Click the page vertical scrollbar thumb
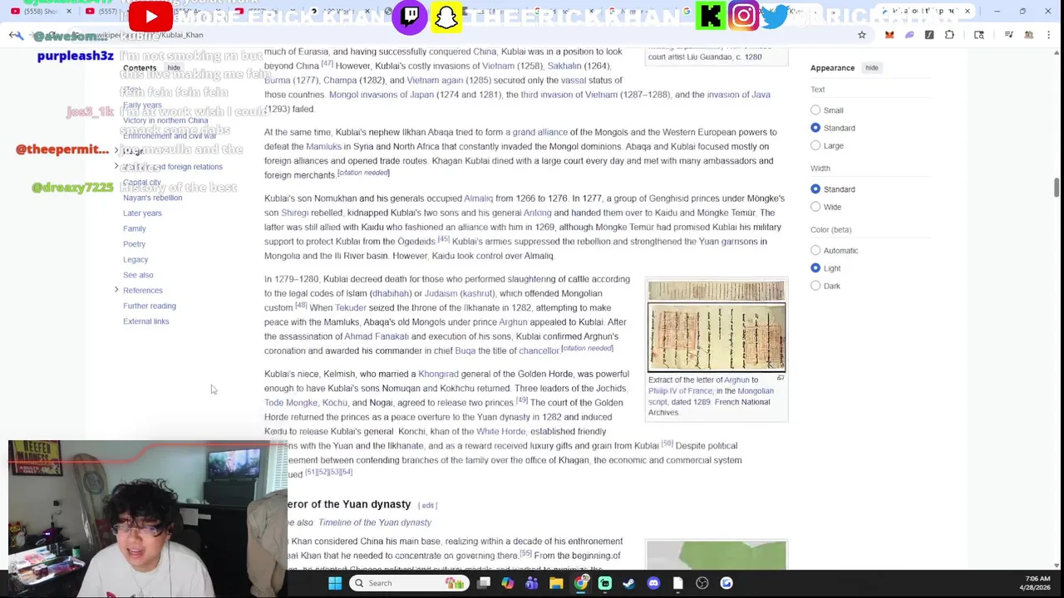This screenshot has width=1064, height=598. 1057,188
